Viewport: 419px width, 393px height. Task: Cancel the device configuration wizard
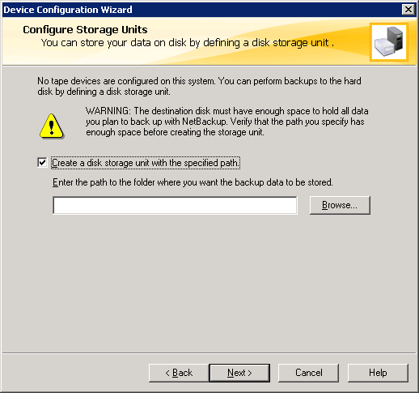pyautogui.click(x=308, y=373)
